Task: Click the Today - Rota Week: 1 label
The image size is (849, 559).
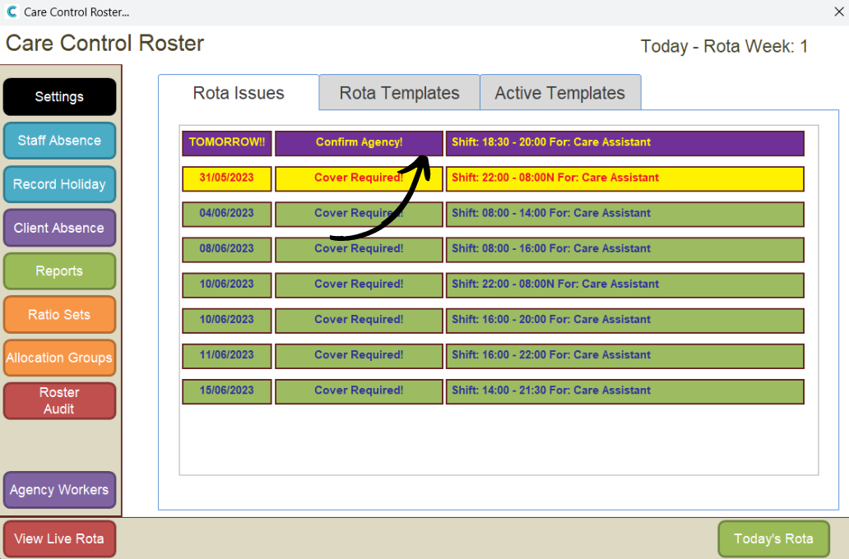Action: pyautogui.click(x=724, y=47)
